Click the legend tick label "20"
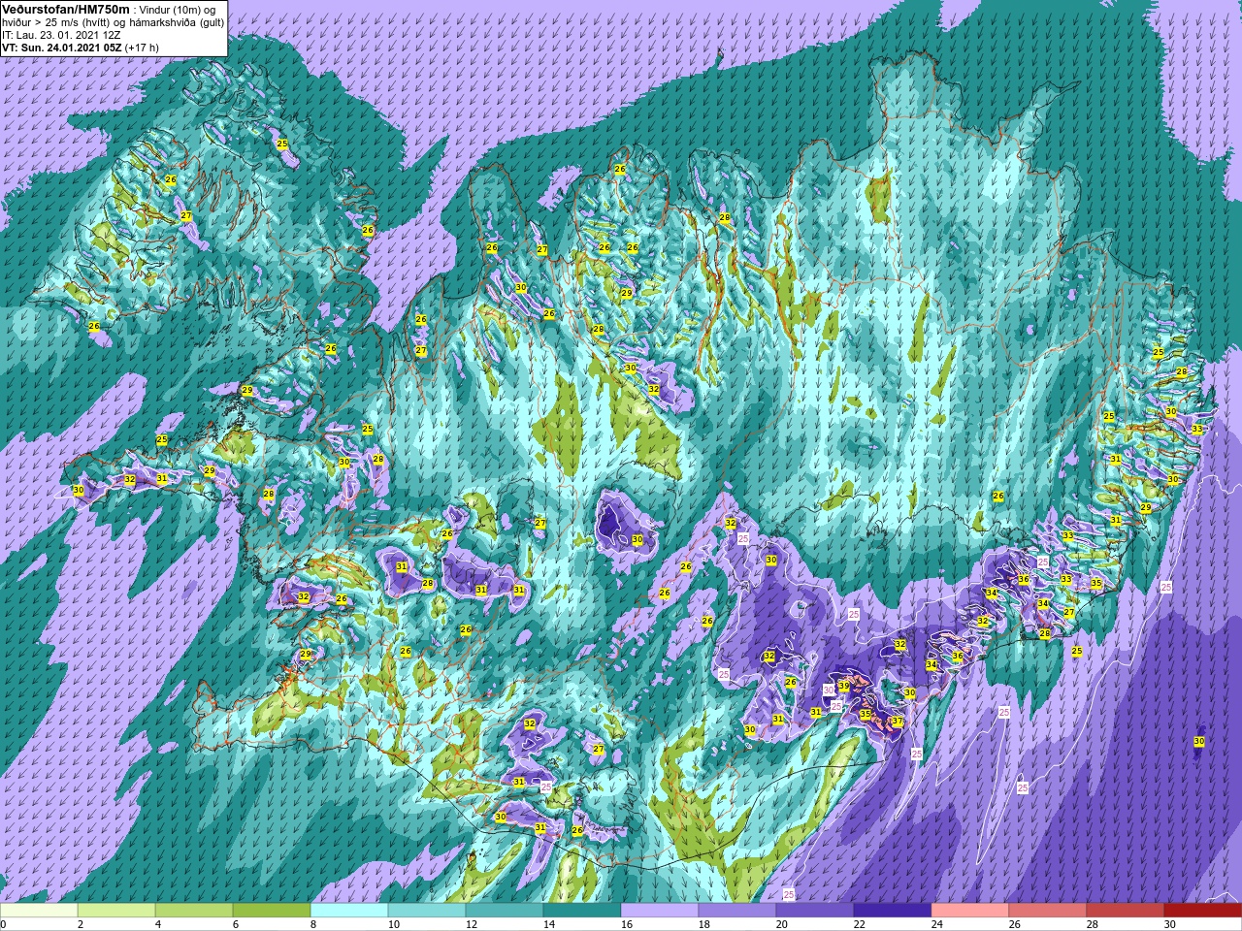Image resolution: width=1242 pixels, height=931 pixels. coord(782,924)
